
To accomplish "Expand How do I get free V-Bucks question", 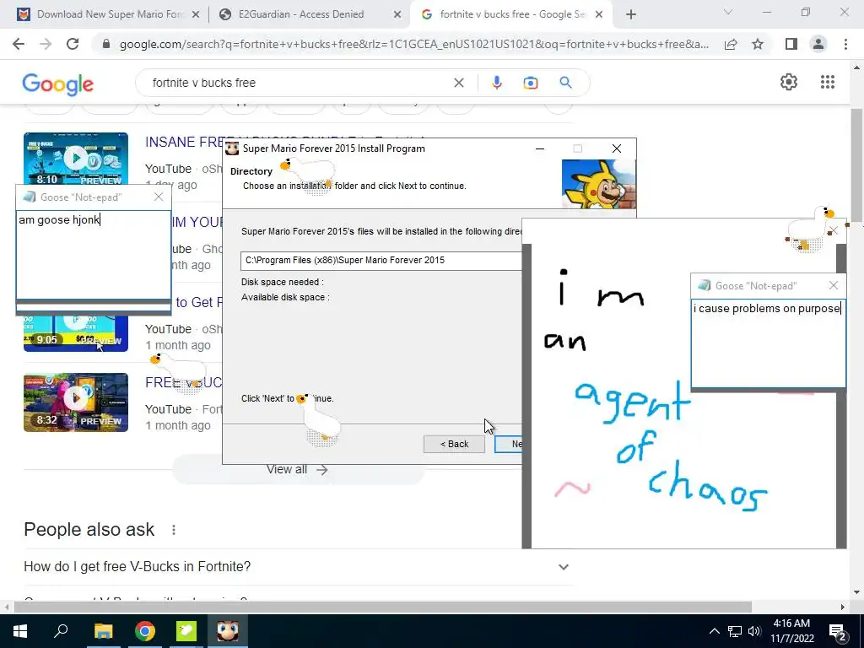I will pos(298,566).
